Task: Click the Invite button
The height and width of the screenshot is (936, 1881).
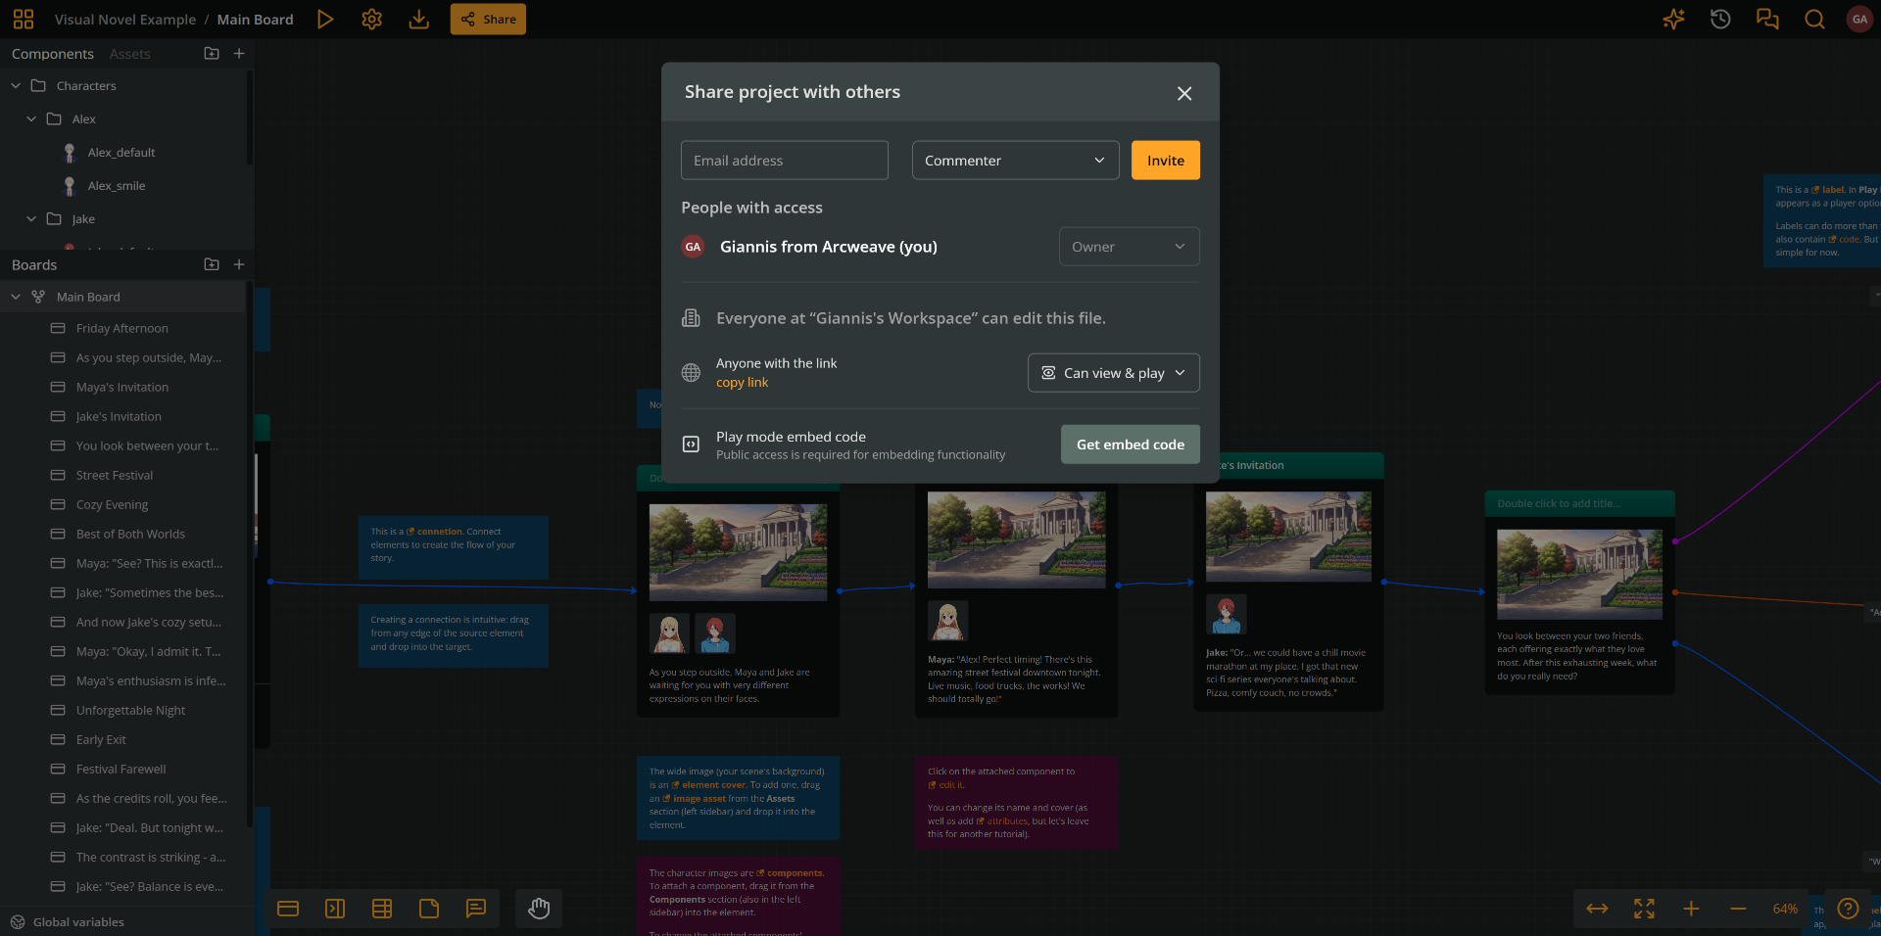Action: (1164, 160)
